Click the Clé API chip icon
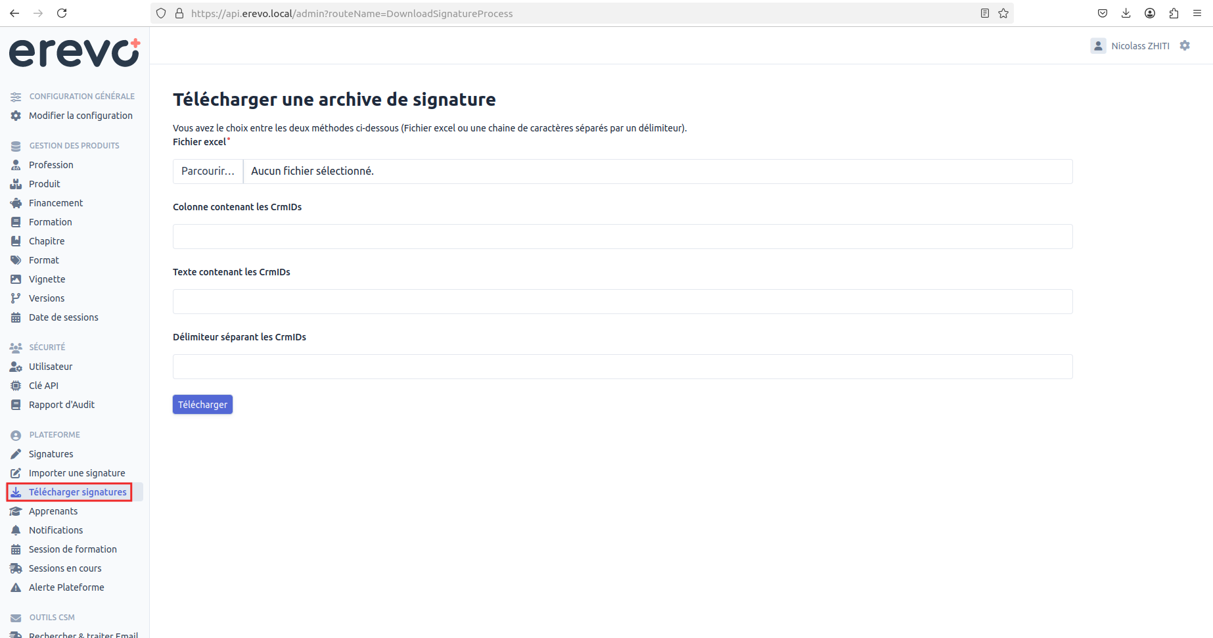The width and height of the screenshot is (1213, 638). tap(16, 386)
